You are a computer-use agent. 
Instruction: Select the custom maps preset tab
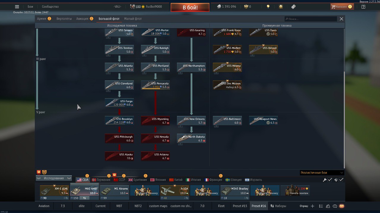point(158,206)
